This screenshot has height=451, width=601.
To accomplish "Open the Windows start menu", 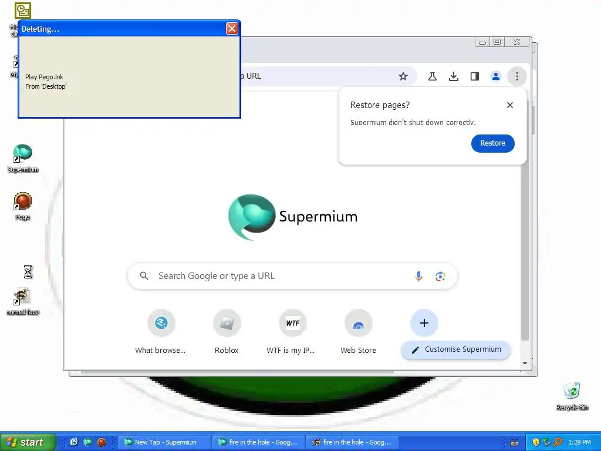I will point(28,442).
